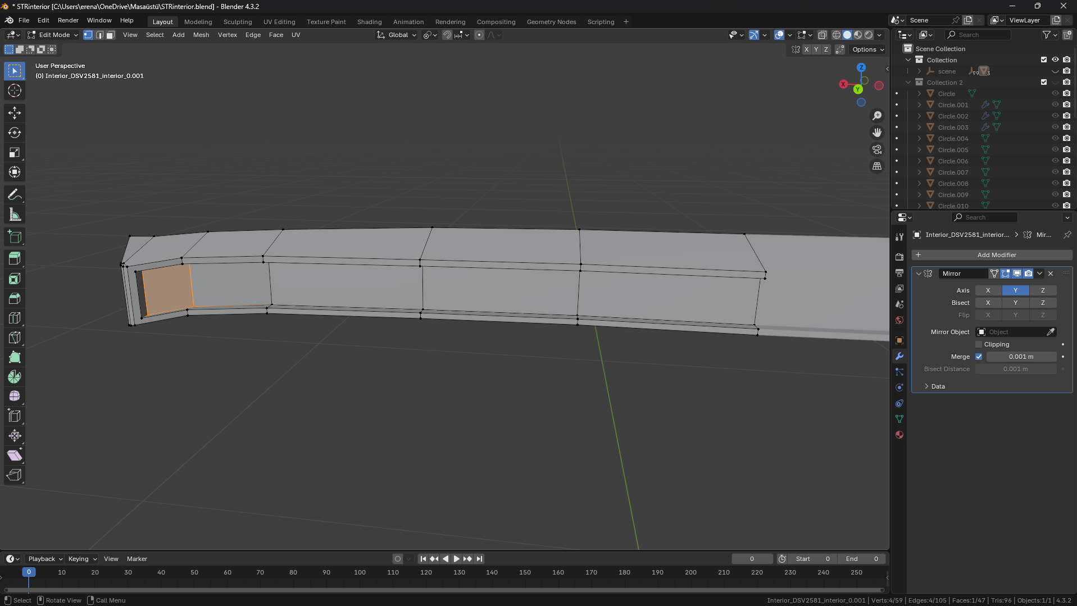Image resolution: width=1077 pixels, height=606 pixels.
Task: Jump to the timeline end frame
Action: (x=479, y=559)
